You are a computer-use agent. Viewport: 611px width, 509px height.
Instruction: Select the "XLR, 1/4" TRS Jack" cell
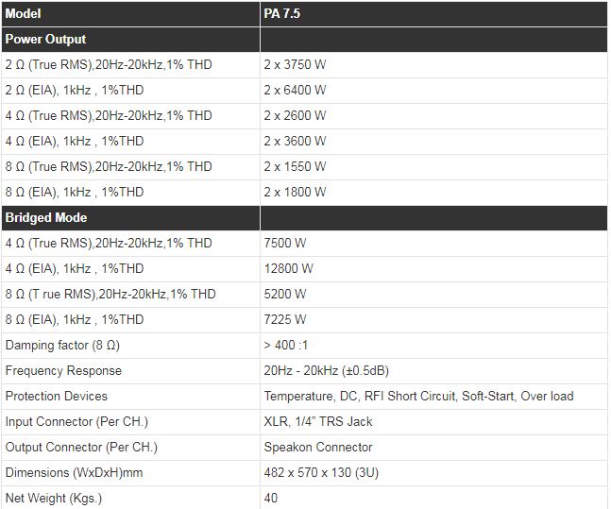(318, 422)
